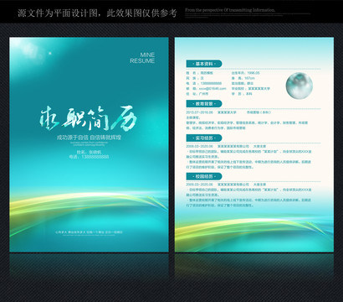The height and width of the screenshot is (302, 343).
Task: Click the 电话 line on the cover page
Action: click(x=89, y=157)
